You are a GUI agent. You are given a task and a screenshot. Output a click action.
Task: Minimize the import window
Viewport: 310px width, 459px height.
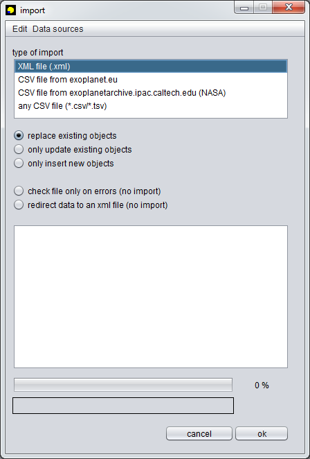(244, 8)
